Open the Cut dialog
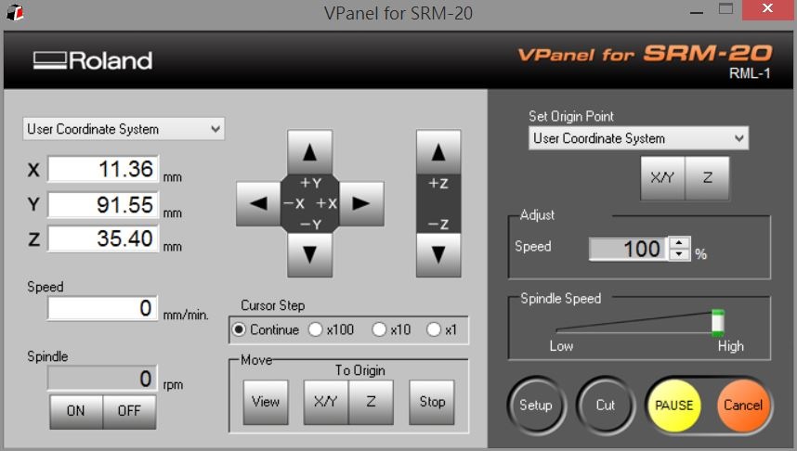Screen dimensions: 797x451 (x=606, y=406)
